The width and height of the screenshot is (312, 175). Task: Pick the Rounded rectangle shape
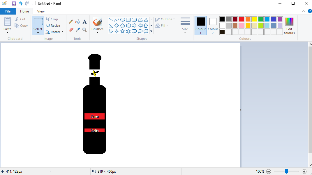click(134, 20)
